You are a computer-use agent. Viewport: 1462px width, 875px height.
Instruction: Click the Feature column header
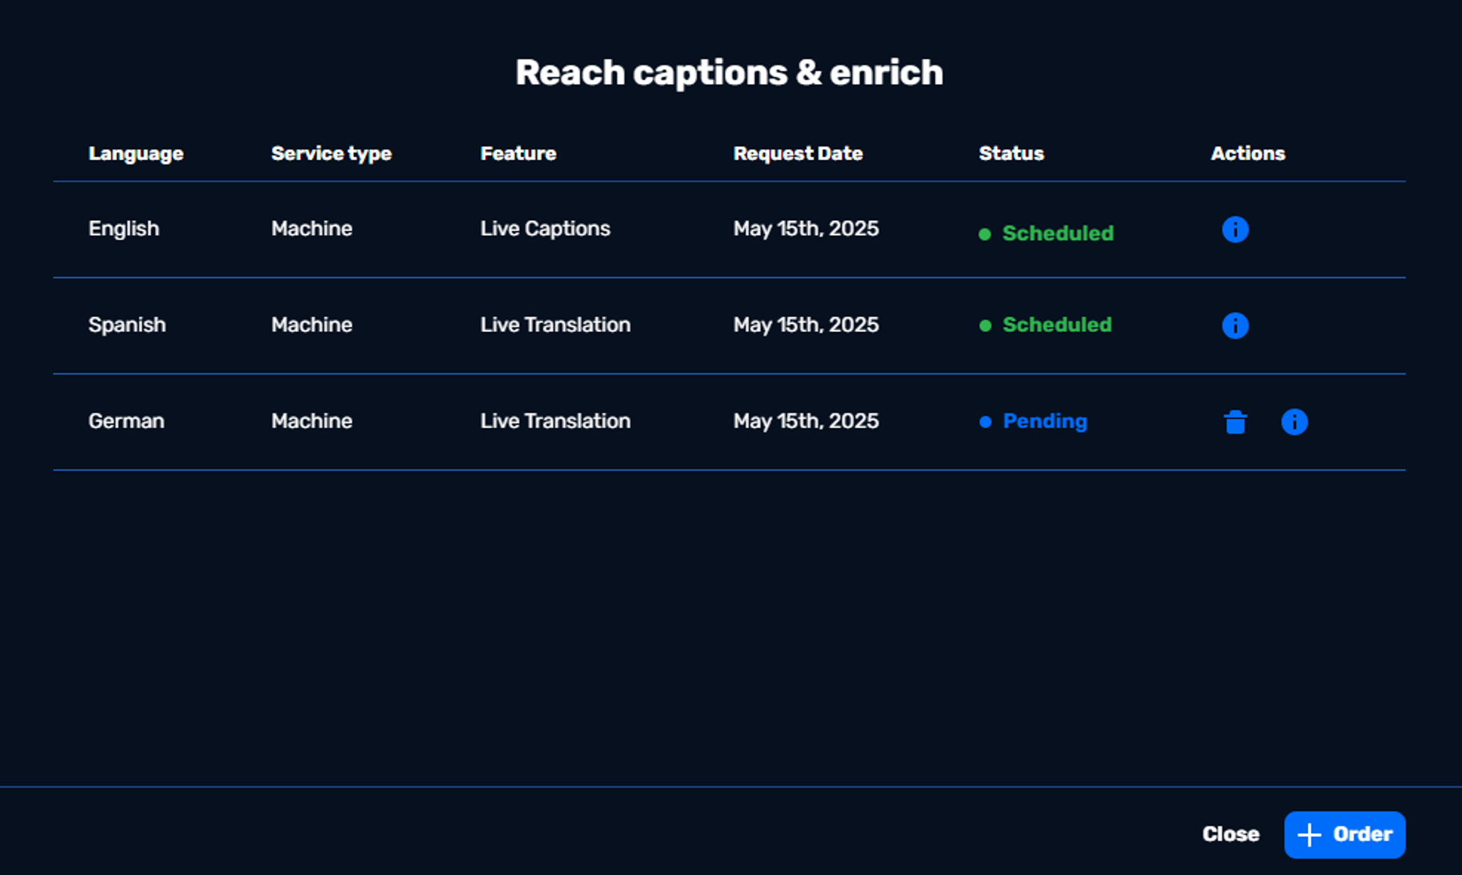coord(518,154)
